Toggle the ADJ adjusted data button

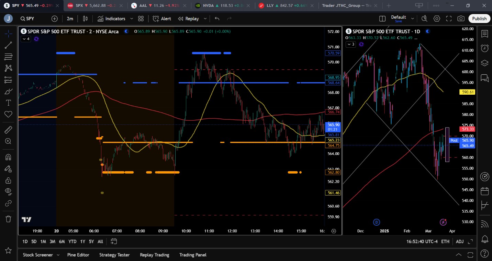pyautogui.click(x=460, y=241)
